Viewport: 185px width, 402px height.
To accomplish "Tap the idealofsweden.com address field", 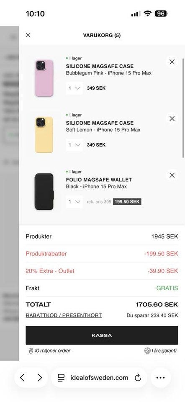I will click(99, 377).
